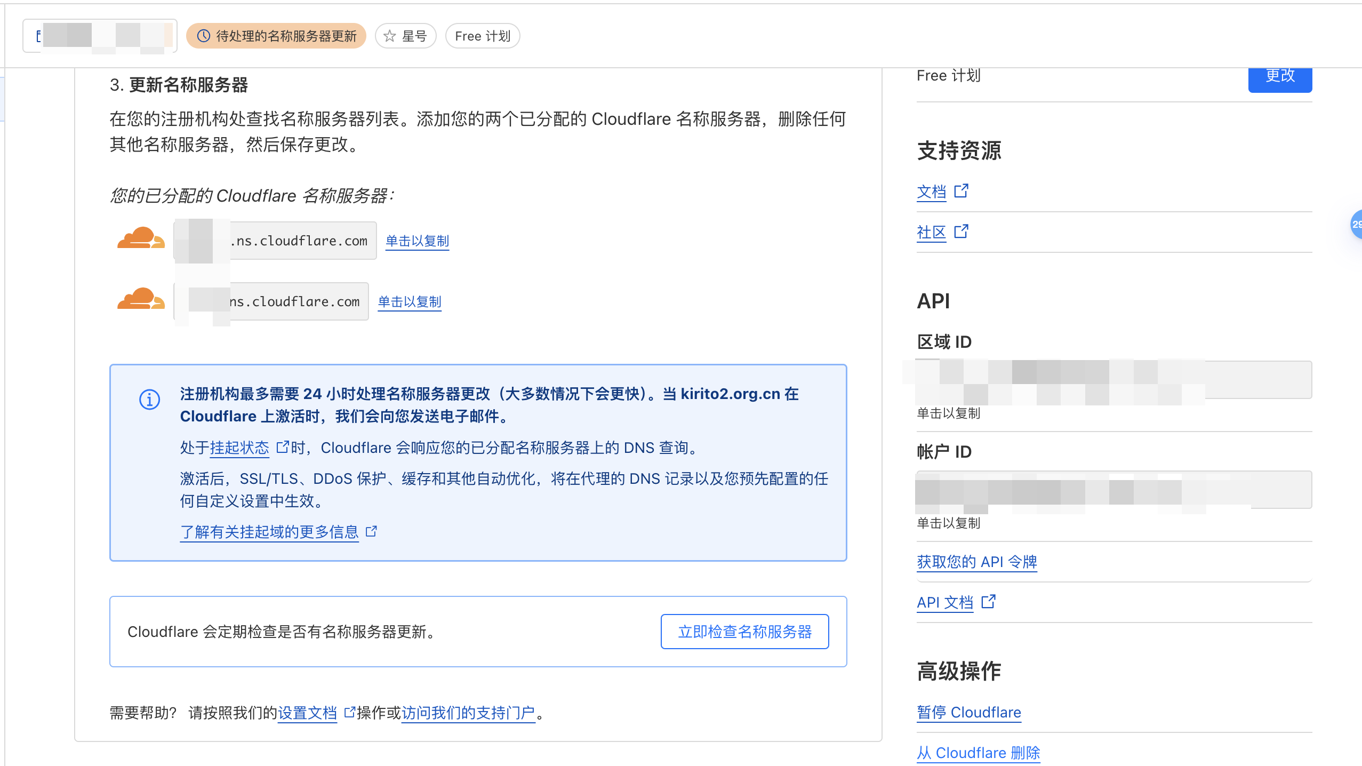Open the API 文档 link
Viewport: 1362px width, 766px height.
tap(944, 602)
